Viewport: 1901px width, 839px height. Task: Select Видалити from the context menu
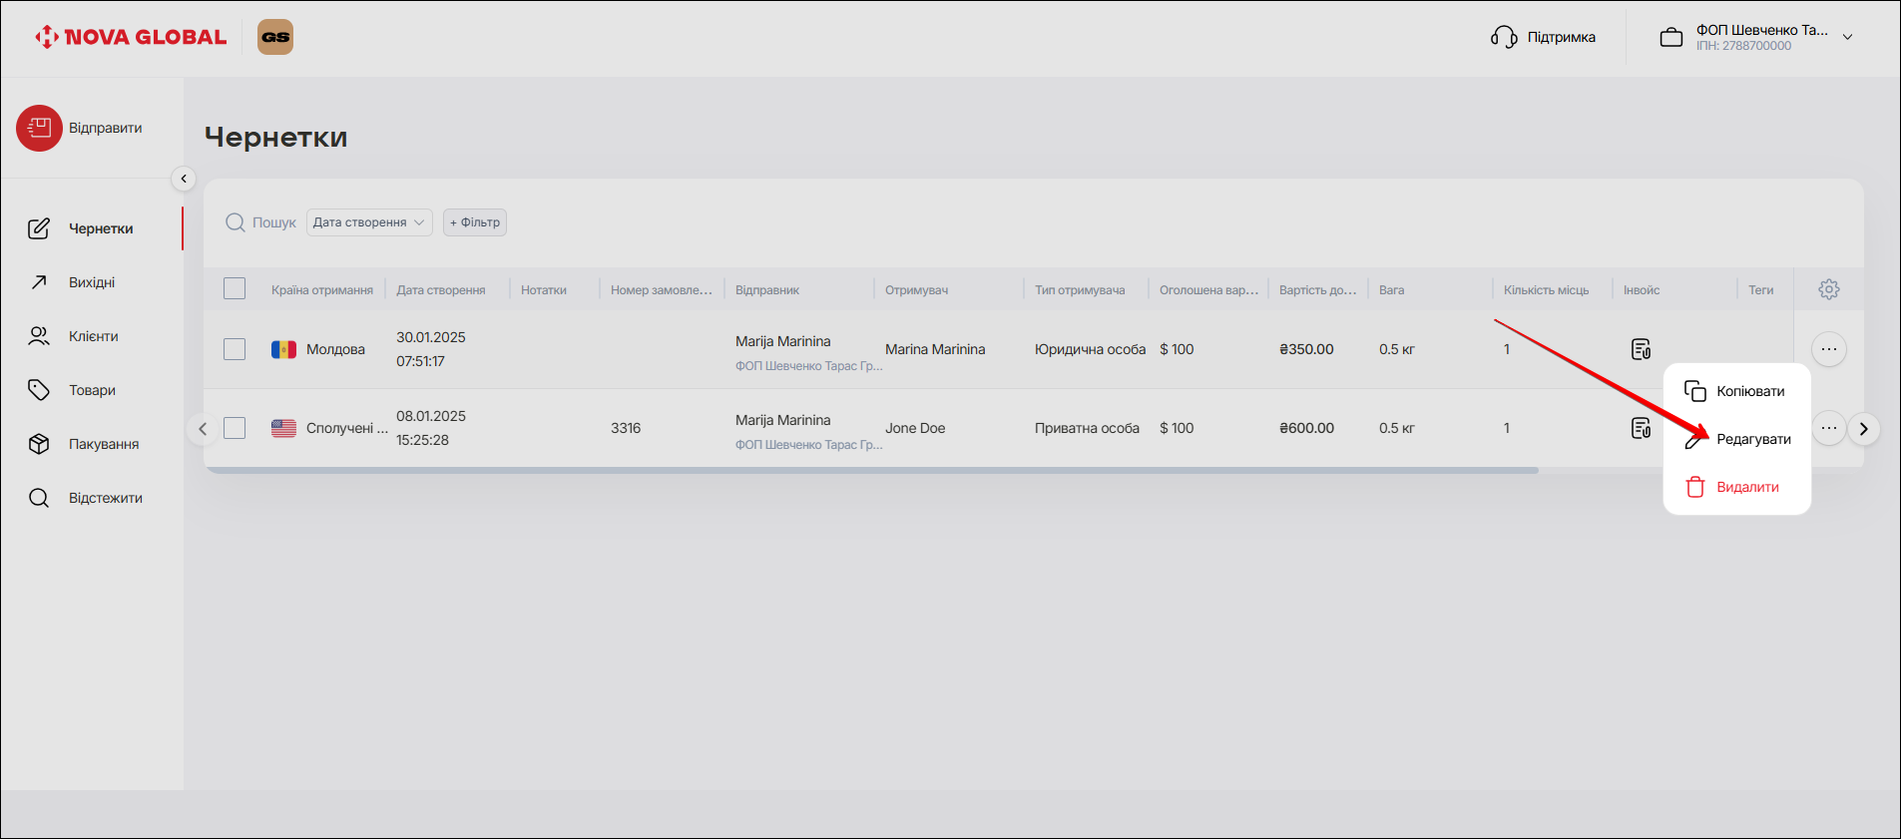[x=1746, y=487]
